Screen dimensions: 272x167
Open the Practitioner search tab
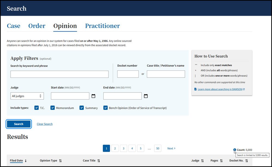click(102, 26)
